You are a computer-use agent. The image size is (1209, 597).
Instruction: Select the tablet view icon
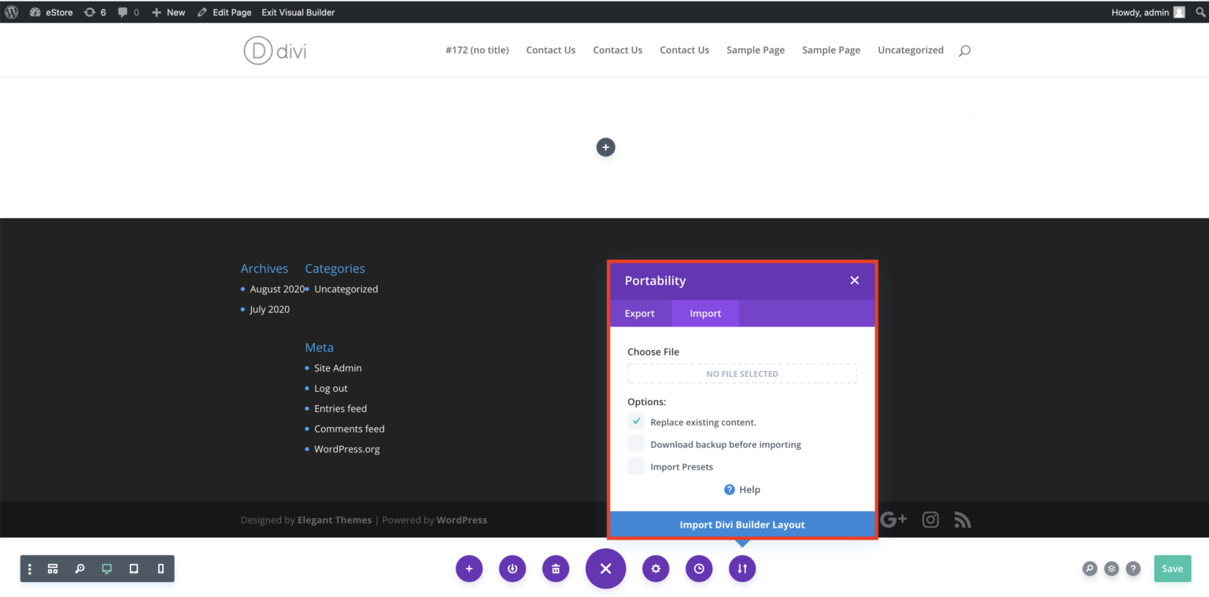[134, 569]
